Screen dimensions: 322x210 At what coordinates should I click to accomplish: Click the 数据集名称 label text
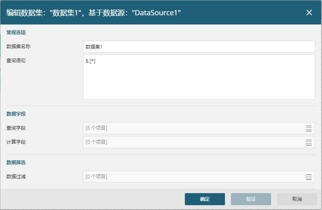click(18, 47)
